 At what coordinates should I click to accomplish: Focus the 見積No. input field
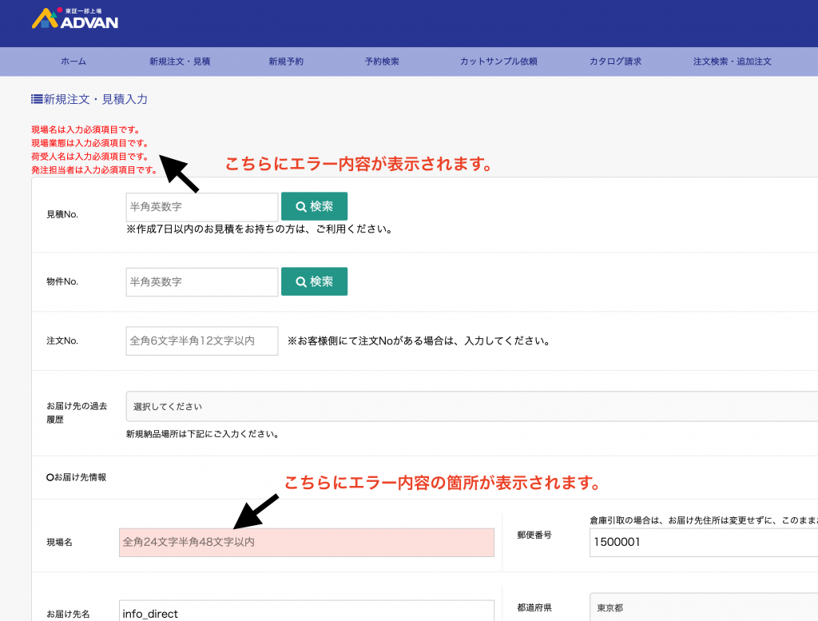pyautogui.click(x=202, y=207)
